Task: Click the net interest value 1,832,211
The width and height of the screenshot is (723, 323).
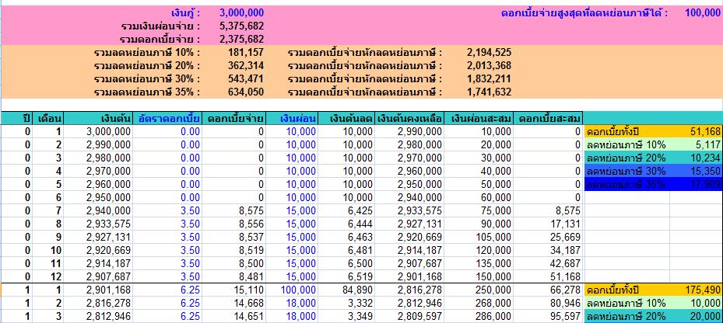Action: coord(490,78)
